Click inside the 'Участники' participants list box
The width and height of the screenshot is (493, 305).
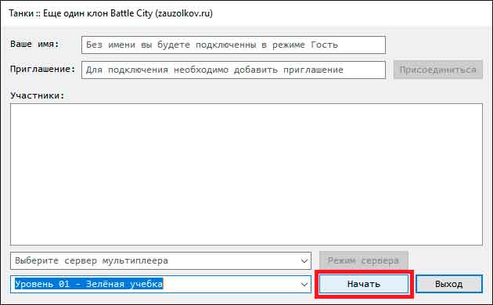point(246,174)
